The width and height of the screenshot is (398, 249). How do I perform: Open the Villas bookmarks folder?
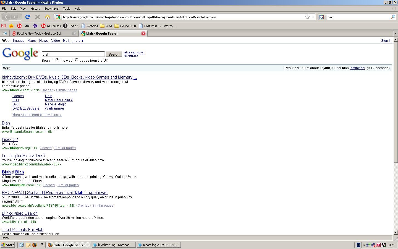106,26
